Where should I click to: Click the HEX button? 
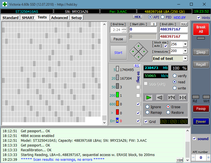[x=138, y=17]
